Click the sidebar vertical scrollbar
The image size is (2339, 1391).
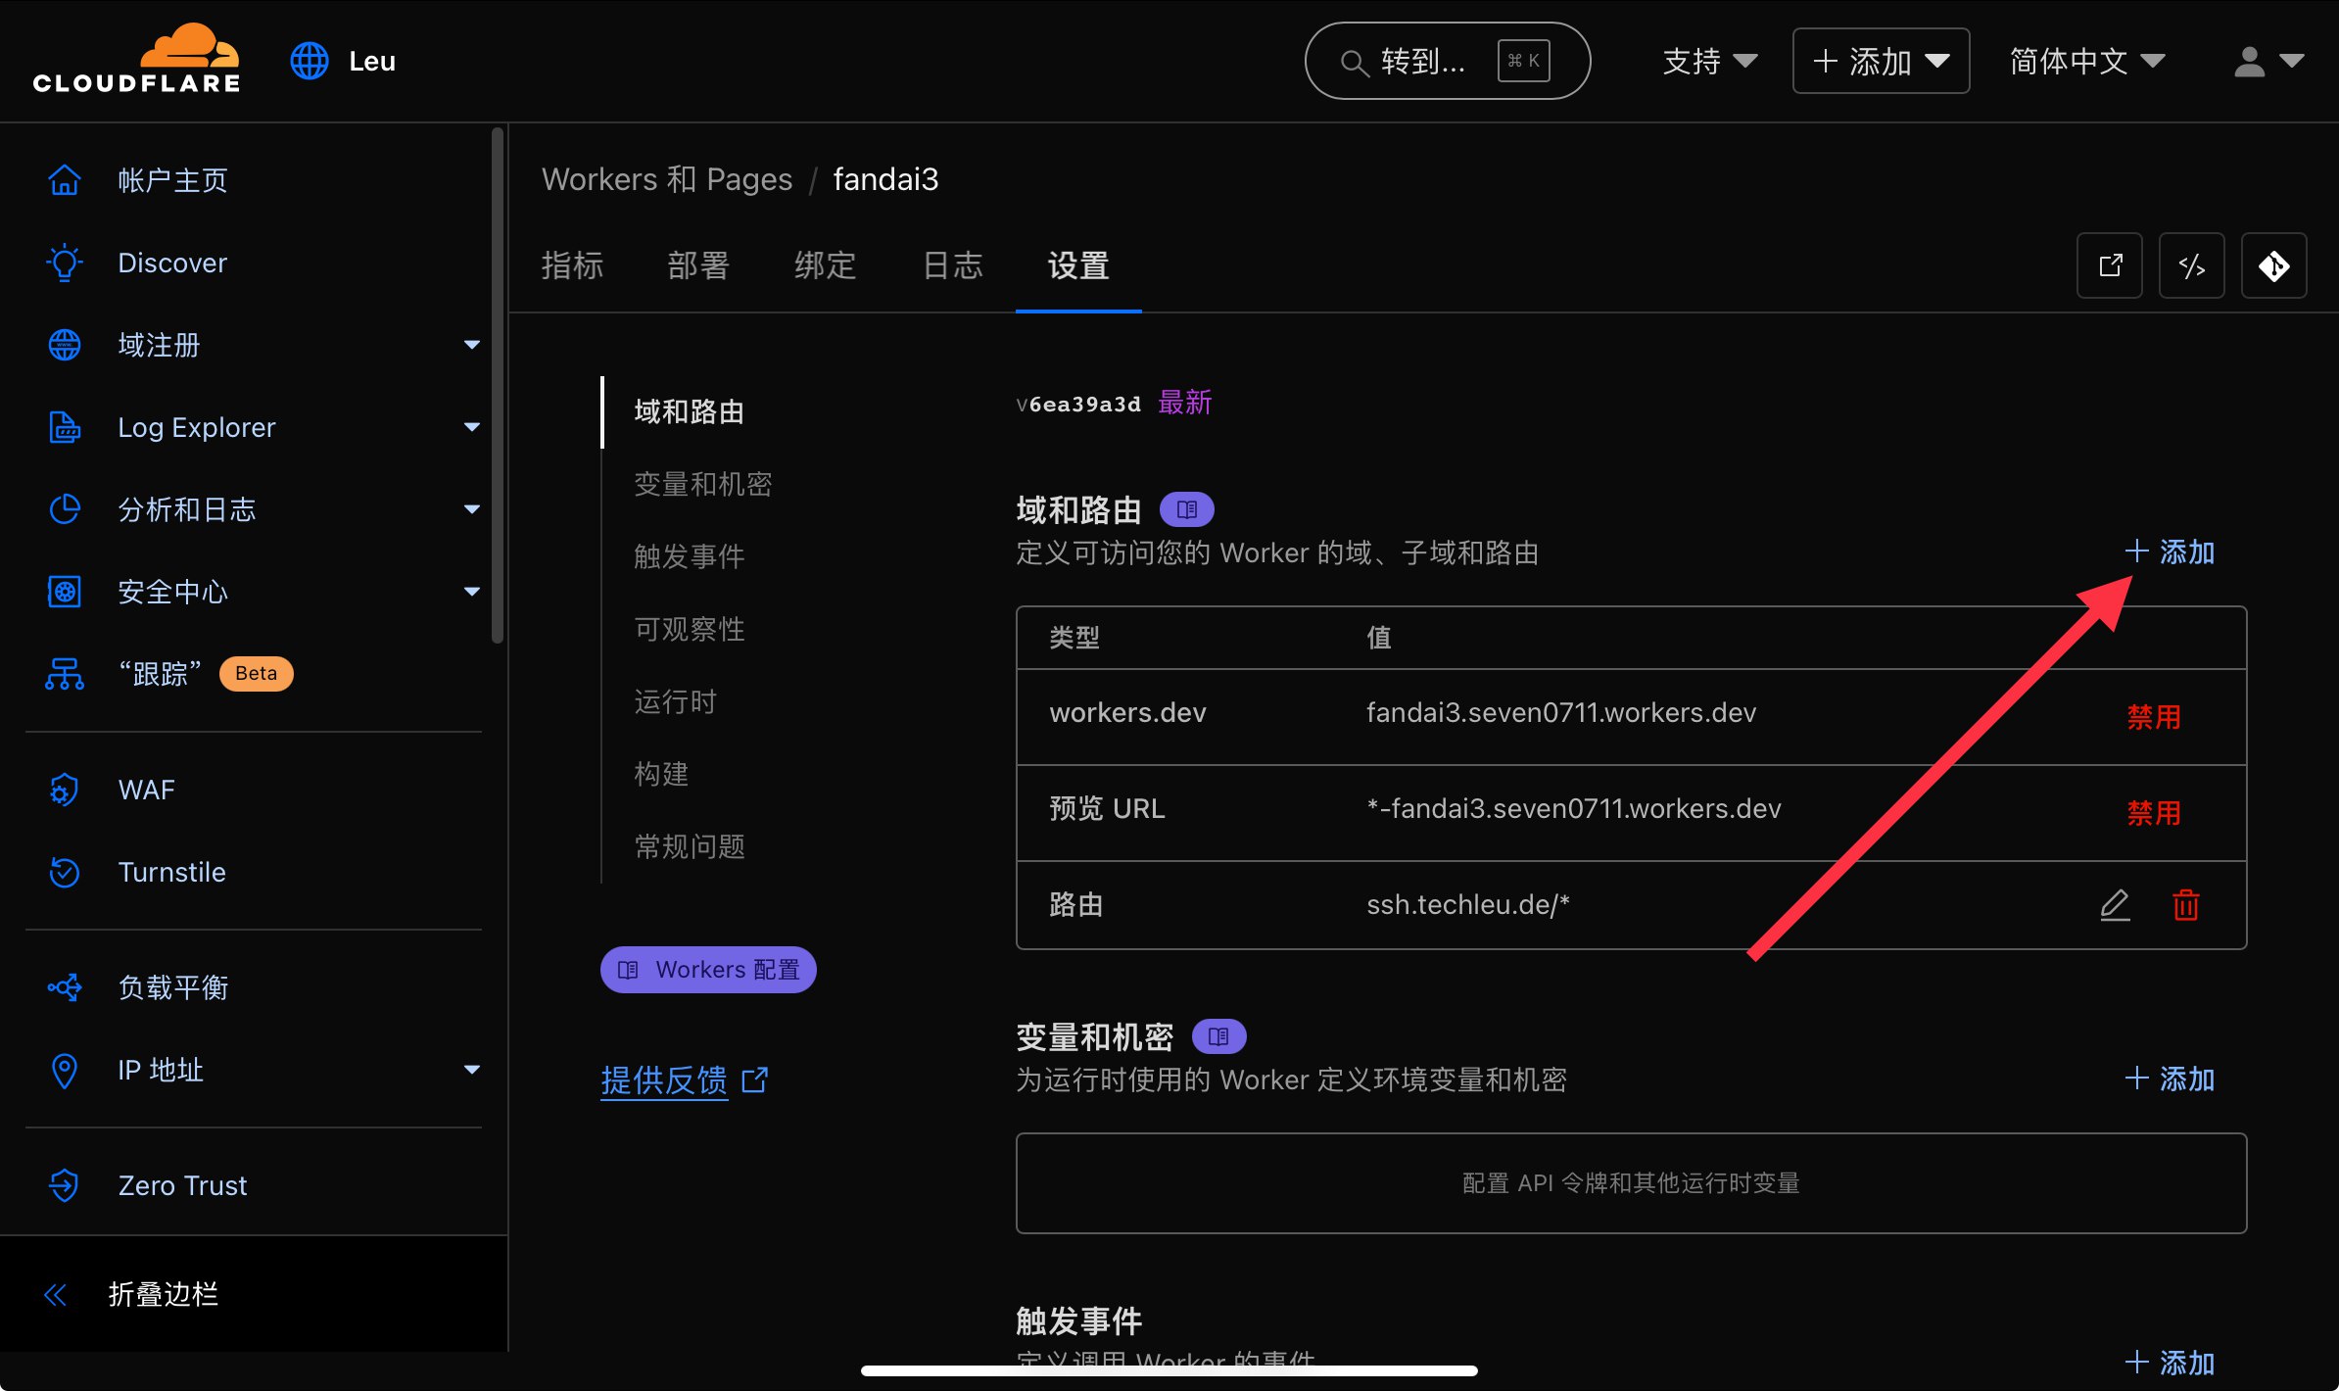[x=498, y=385]
